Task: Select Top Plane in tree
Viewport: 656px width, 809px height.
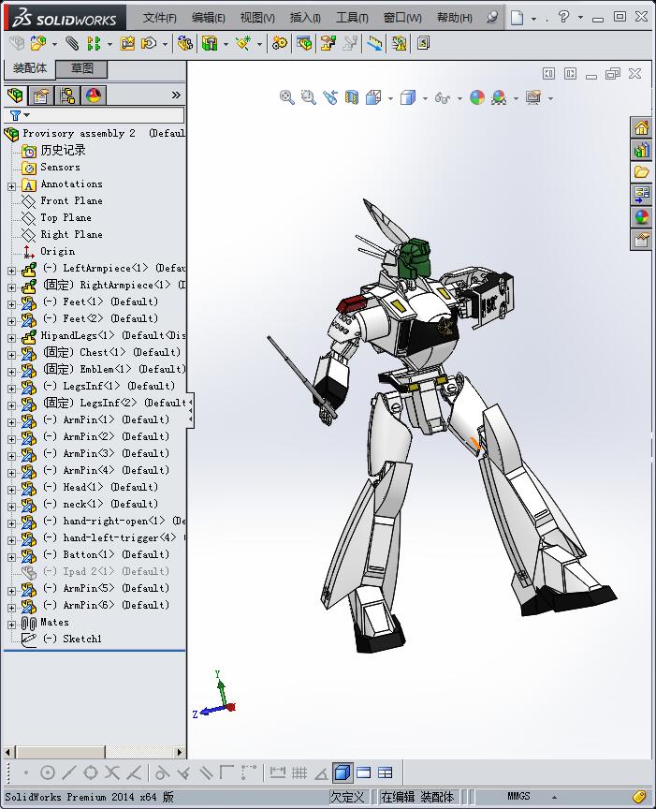Action: pyautogui.click(x=66, y=218)
